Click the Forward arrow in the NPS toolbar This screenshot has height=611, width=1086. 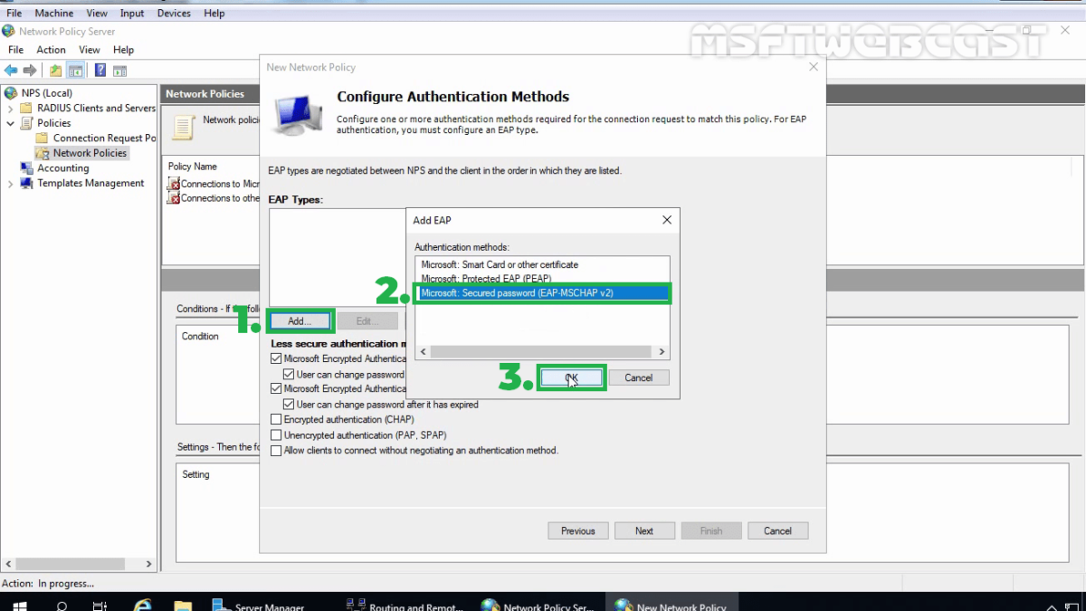(30, 71)
